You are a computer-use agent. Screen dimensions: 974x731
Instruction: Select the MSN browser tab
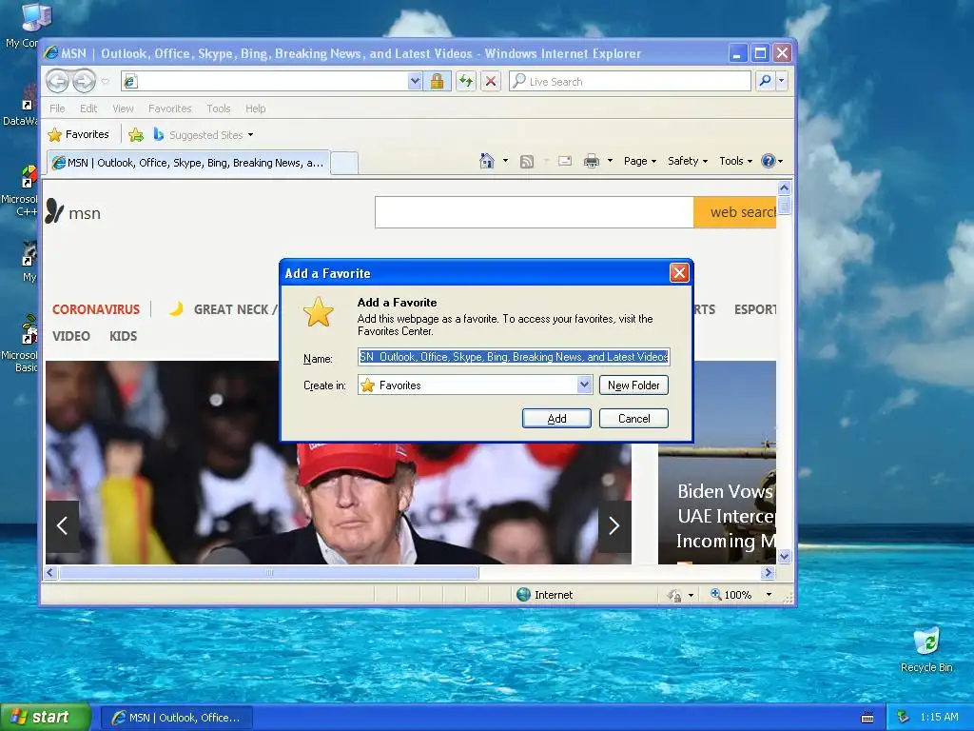(x=189, y=163)
